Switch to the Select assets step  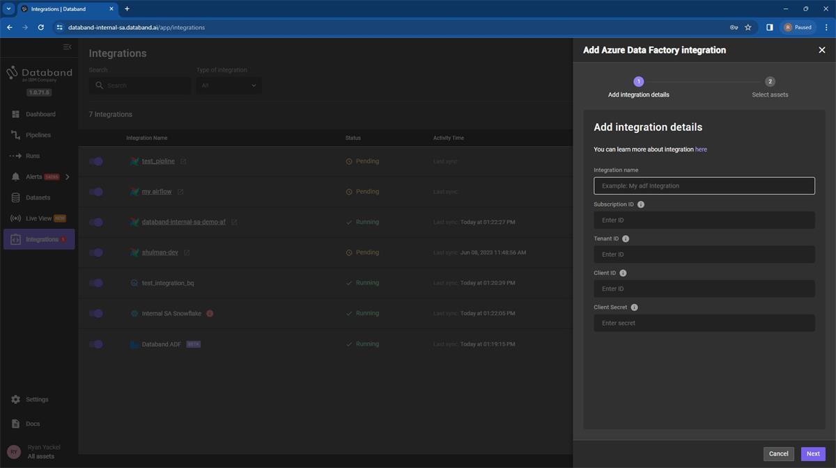coord(769,81)
